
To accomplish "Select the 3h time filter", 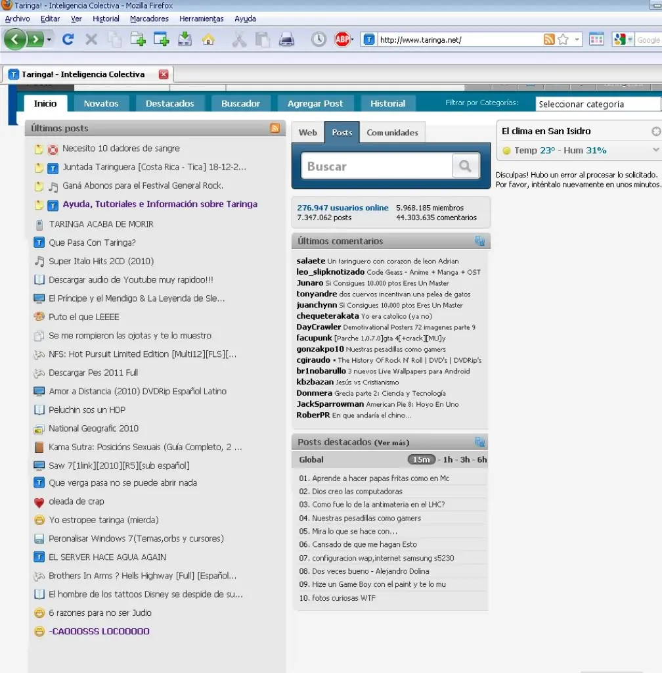I will [x=465, y=459].
